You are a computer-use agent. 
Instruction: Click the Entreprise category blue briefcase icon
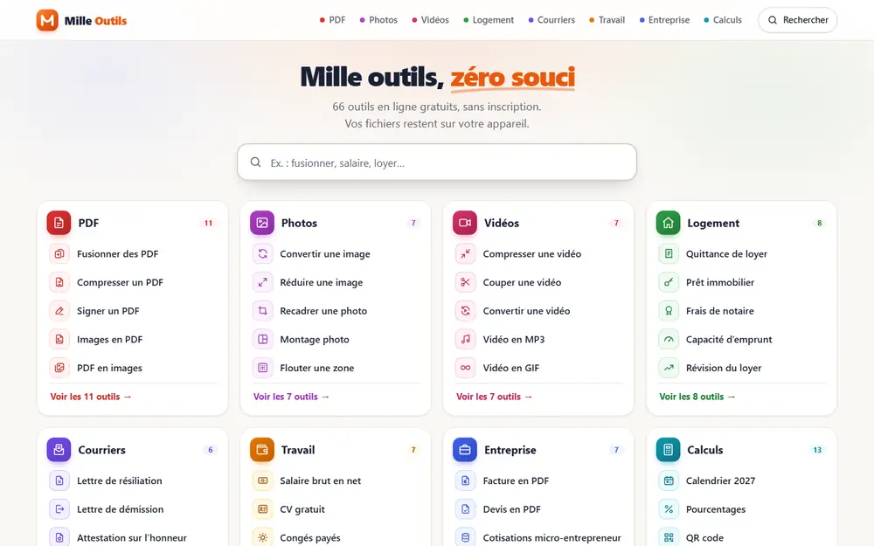[465, 450]
